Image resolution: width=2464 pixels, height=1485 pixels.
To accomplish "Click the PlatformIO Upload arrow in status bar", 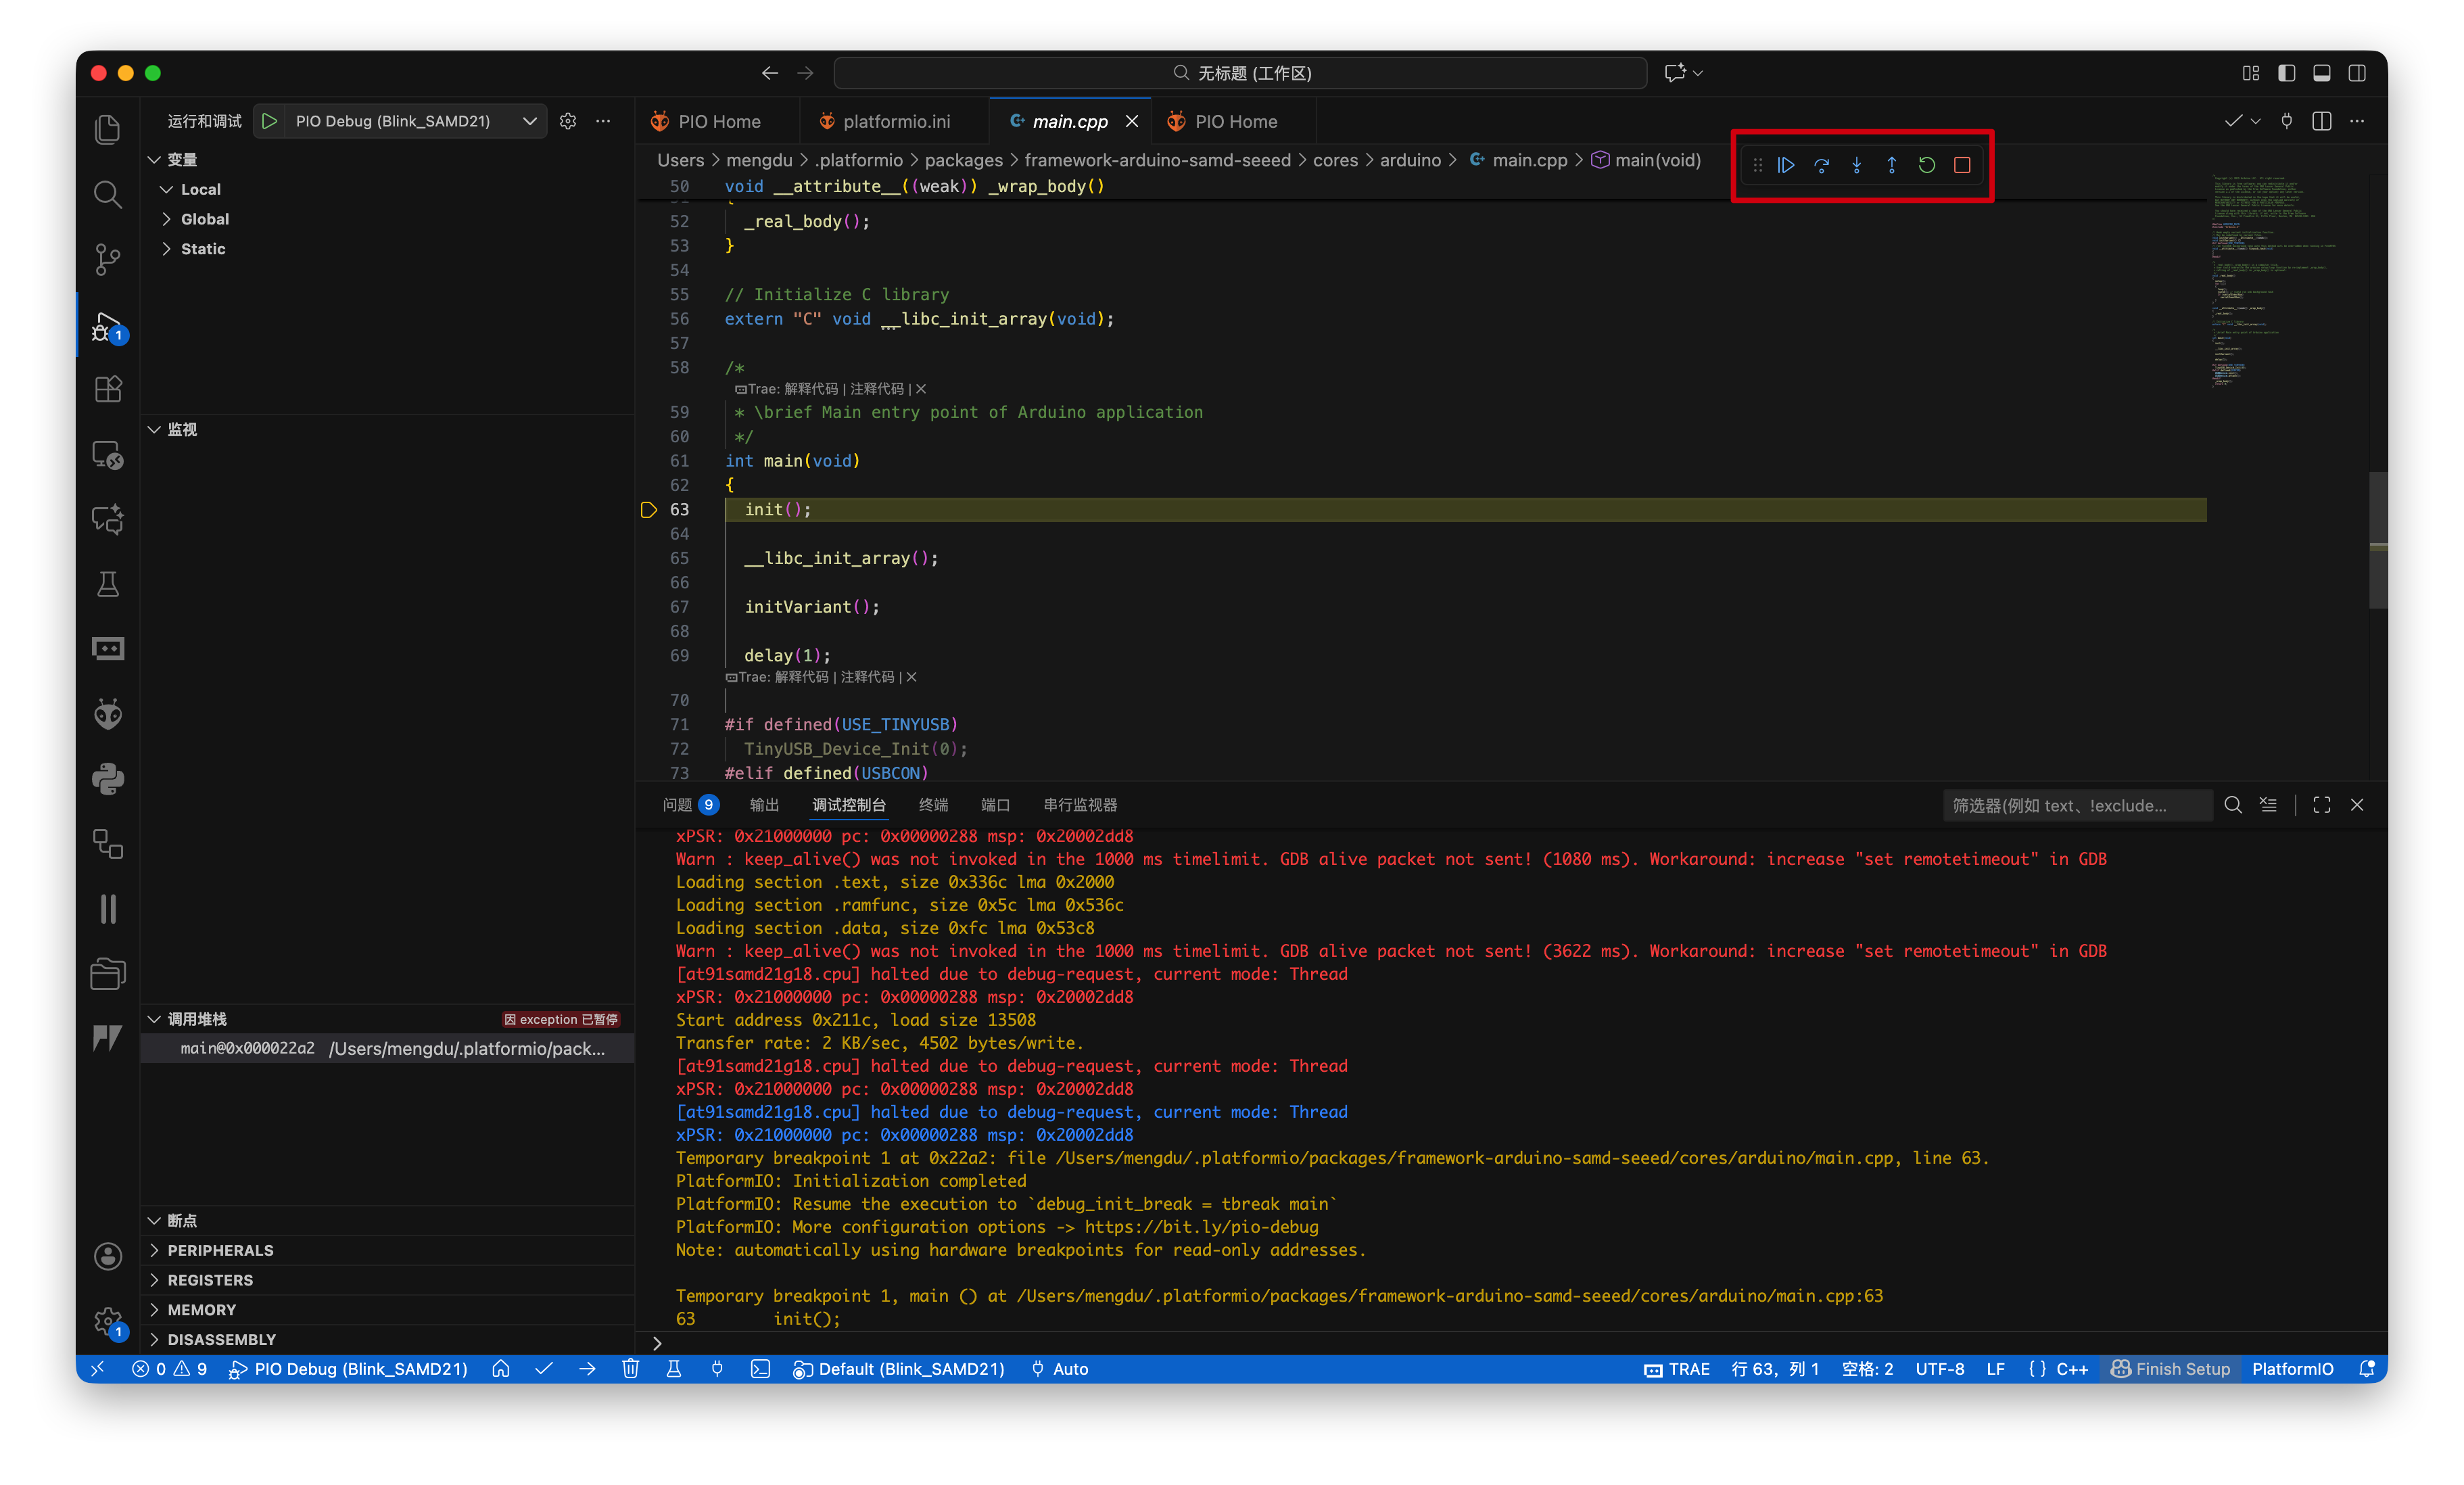I will tap(587, 1369).
